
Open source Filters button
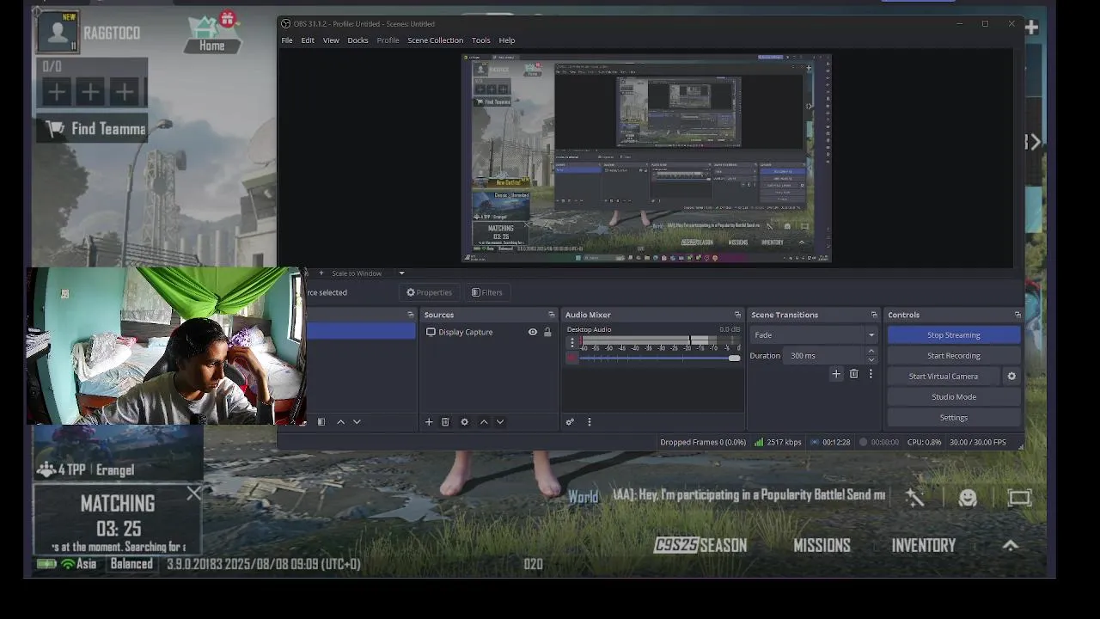(487, 292)
